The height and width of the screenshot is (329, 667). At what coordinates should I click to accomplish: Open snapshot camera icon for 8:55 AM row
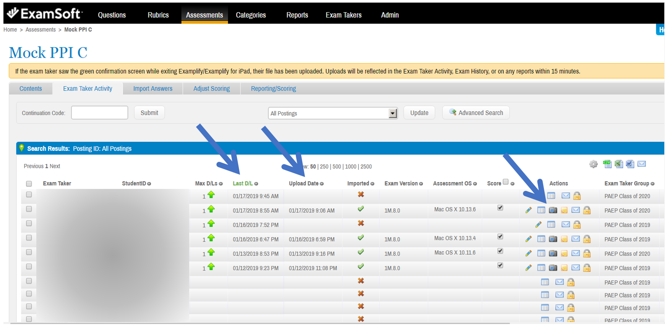tap(553, 210)
